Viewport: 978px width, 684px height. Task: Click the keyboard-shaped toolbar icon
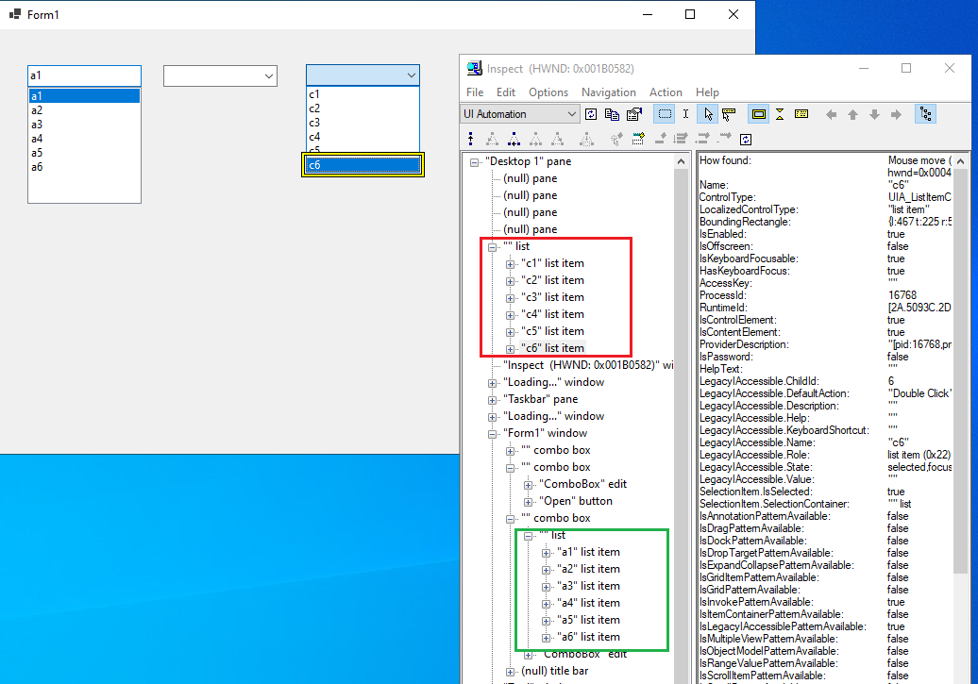(x=803, y=113)
